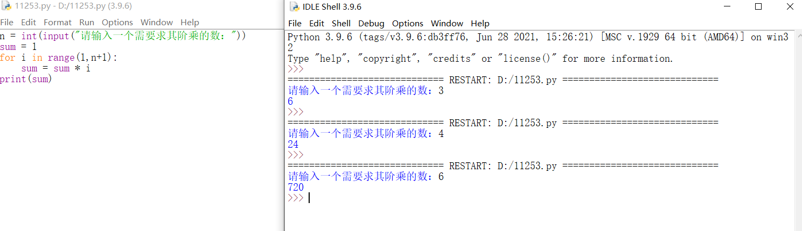802x231 pixels.
Task: Click the IDLE Shell title bar icon
Action: pyautogui.click(x=294, y=6)
